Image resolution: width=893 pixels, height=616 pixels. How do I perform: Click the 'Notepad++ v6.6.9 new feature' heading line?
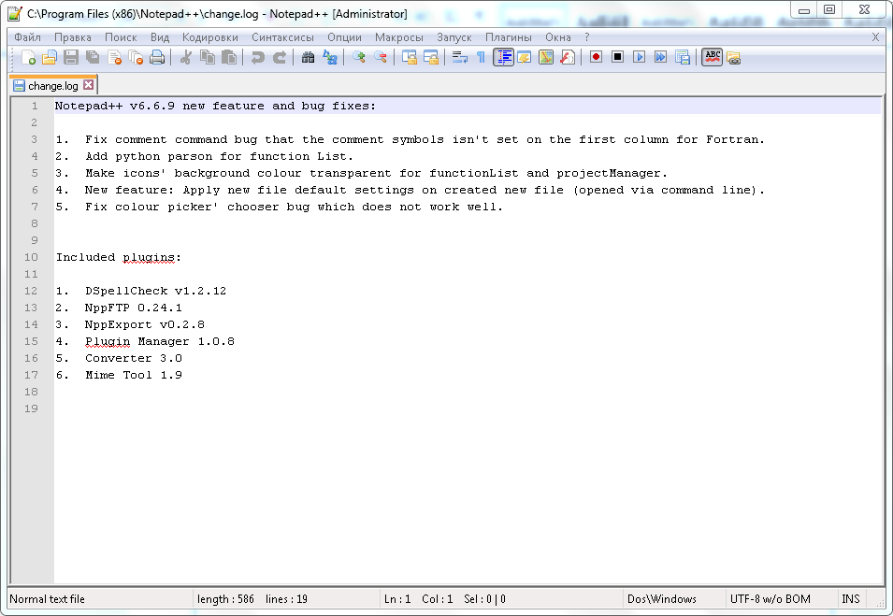(215, 106)
